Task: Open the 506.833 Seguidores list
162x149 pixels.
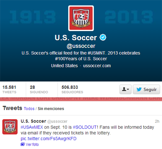Action: click(x=72, y=89)
